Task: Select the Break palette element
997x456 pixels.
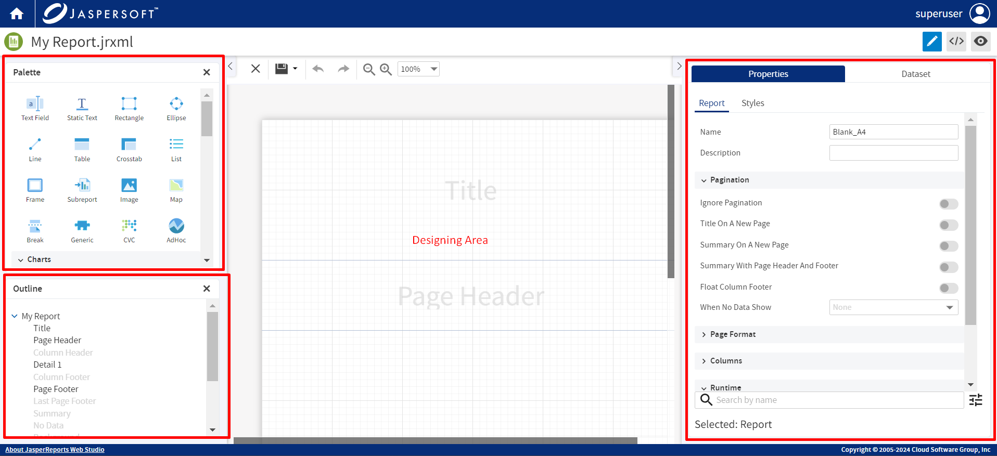Action: click(35, 231)
